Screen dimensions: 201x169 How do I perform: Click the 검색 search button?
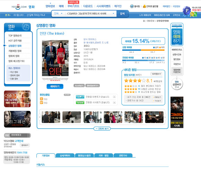pyautogui.click(x=122, y=14)
